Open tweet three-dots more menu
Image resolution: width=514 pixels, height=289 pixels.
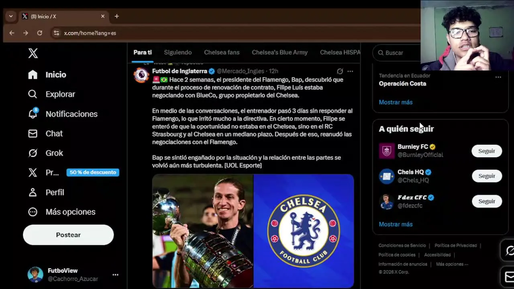(350, 71)
